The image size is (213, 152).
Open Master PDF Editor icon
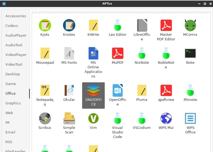tap(166, 25)
